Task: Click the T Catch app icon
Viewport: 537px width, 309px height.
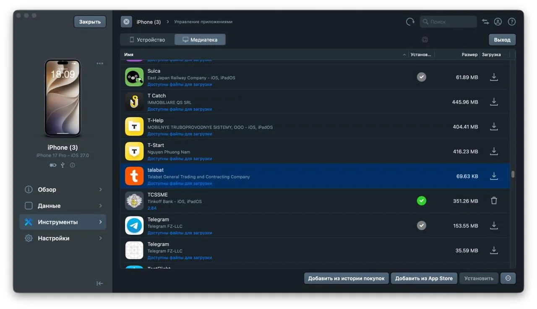Action: (134, 102)
